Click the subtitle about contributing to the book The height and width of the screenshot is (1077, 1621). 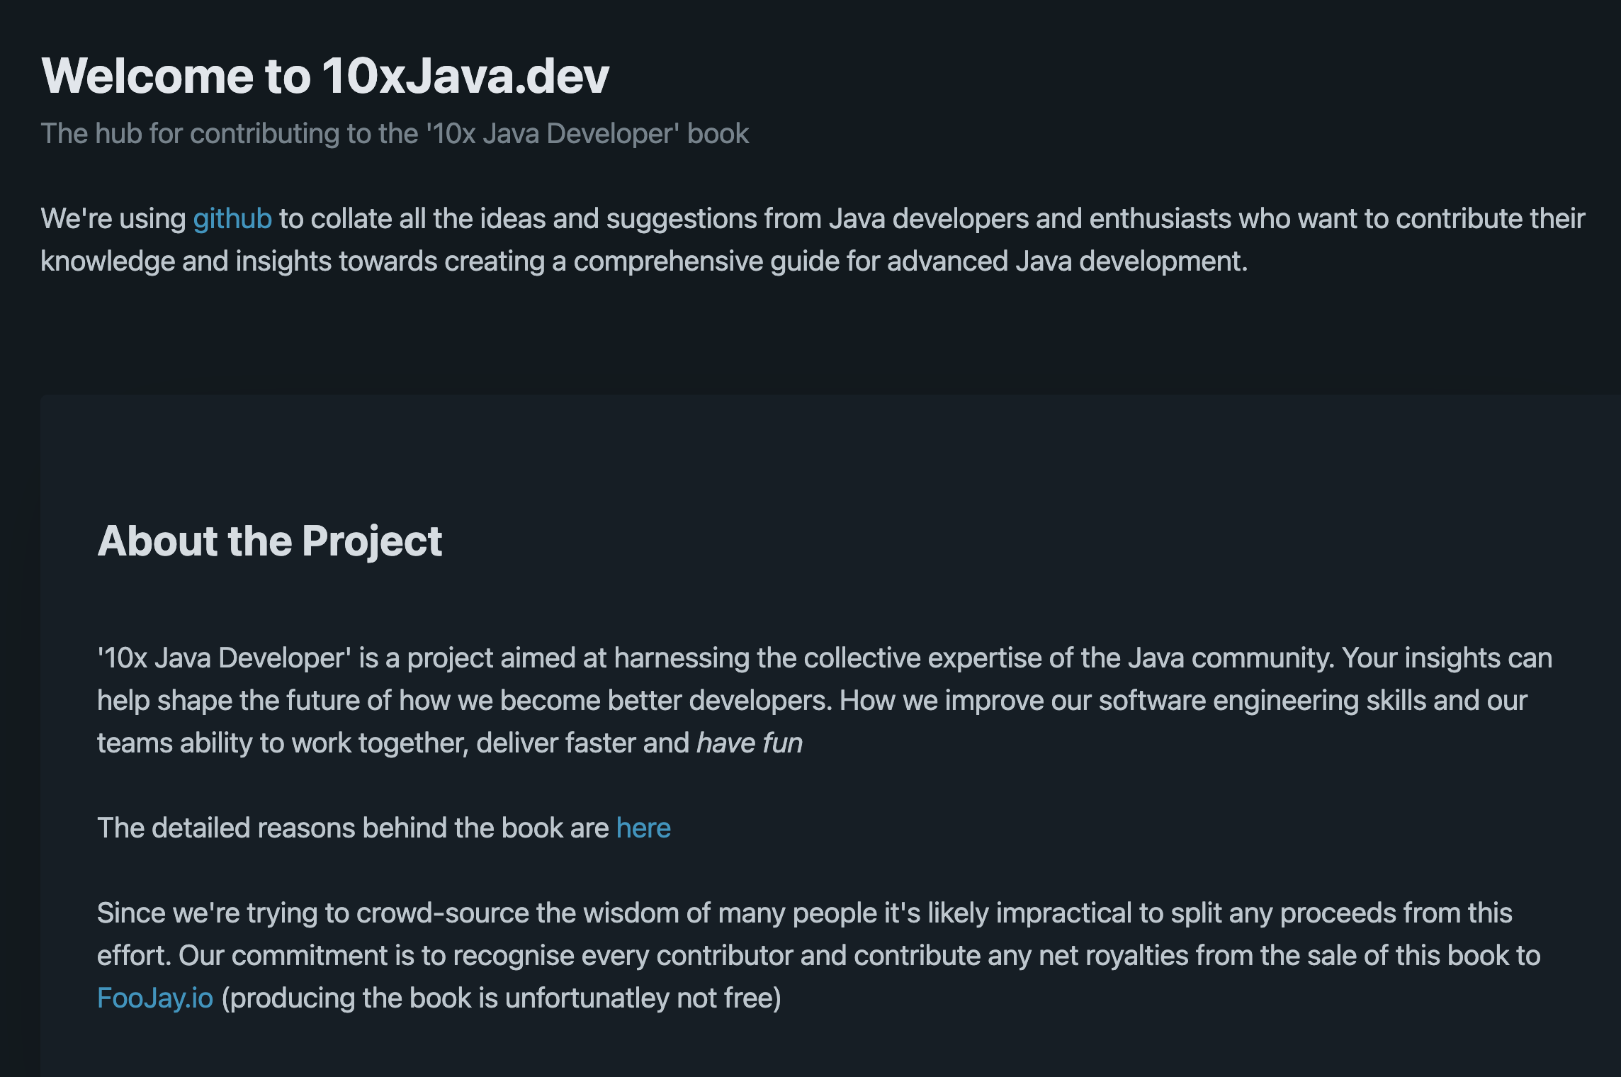pos(395,133)
